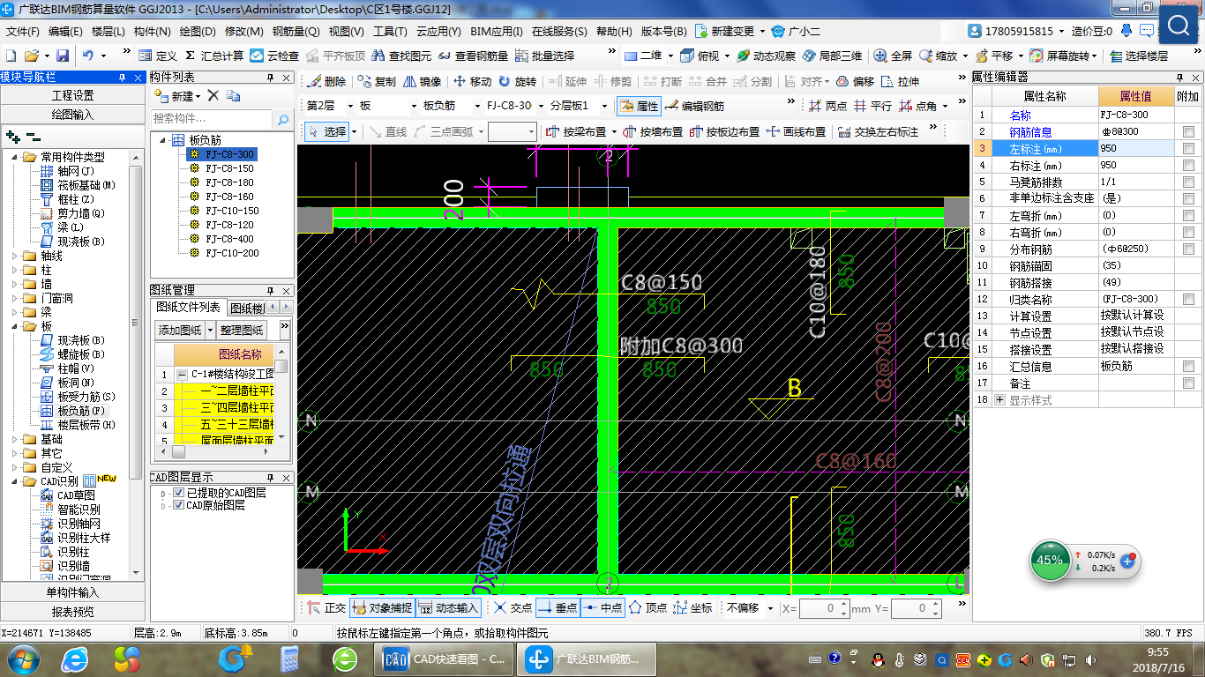The height and width of the screenshot is (677, 1205).
Task: Open Internet Explorer from the taskbar
Action: [x=75, y=658]
